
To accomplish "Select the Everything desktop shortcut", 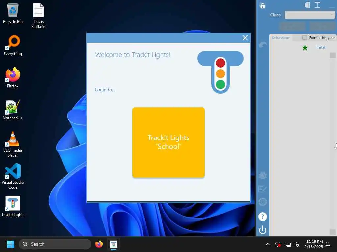I will pos(13,45).
